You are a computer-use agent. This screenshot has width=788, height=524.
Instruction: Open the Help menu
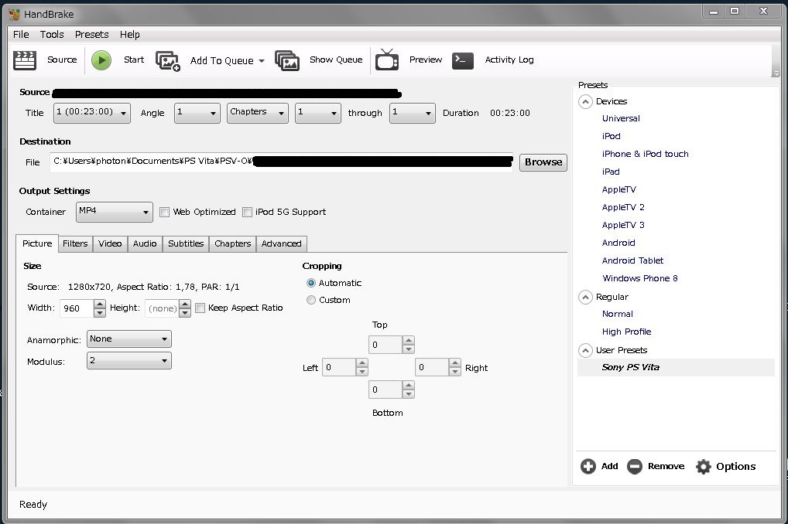(130, 34)
